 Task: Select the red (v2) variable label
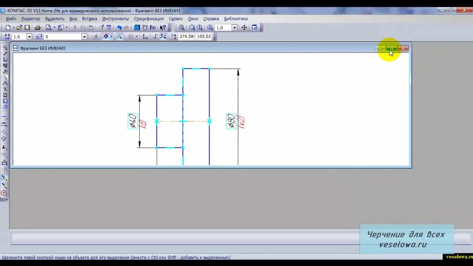pos(241,122)
